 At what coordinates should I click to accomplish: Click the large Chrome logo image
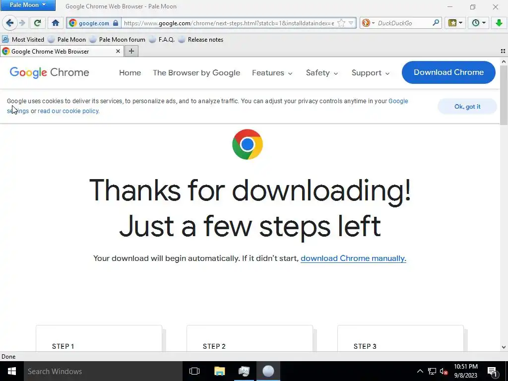(x=248, y=144)
